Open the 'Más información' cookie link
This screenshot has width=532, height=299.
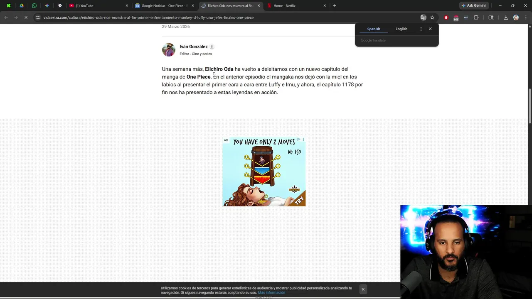(x=271, y=293)
